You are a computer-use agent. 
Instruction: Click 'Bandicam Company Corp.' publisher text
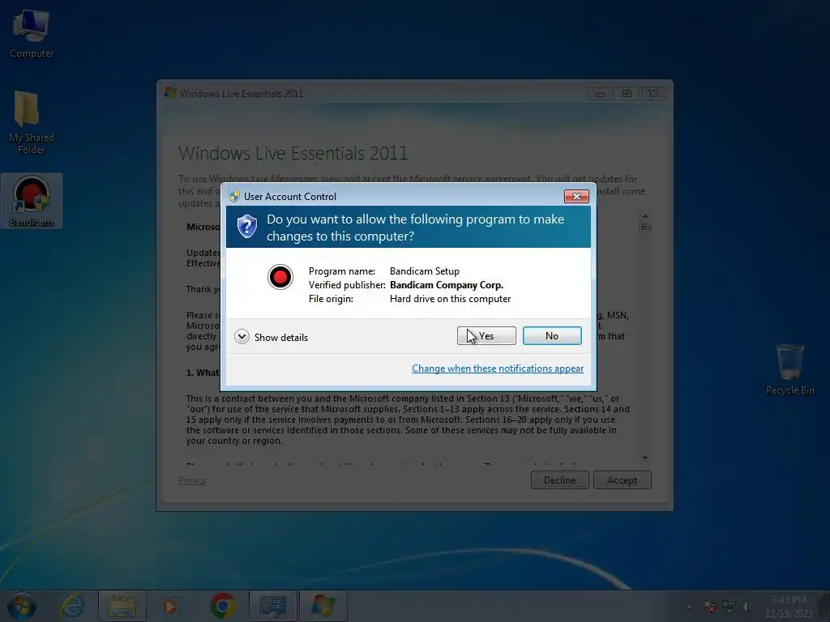447,285
